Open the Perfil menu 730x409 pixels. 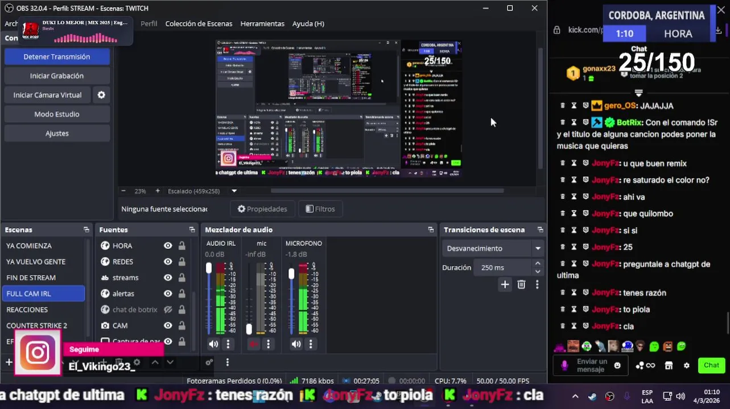coord(149,23)
